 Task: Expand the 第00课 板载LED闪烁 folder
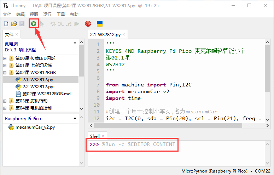click(x=5, y=58)
